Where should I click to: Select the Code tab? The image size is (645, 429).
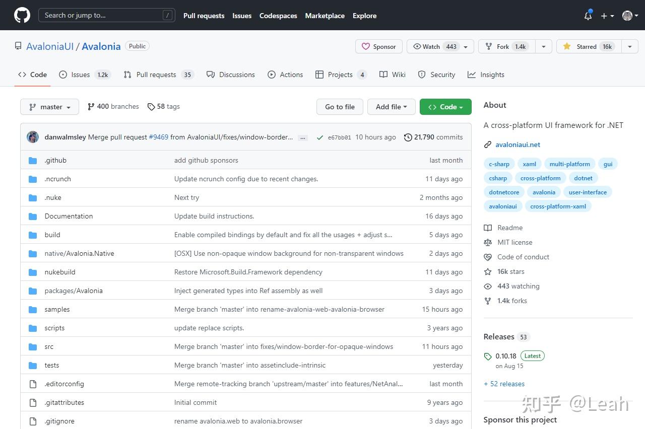[32, 75]
